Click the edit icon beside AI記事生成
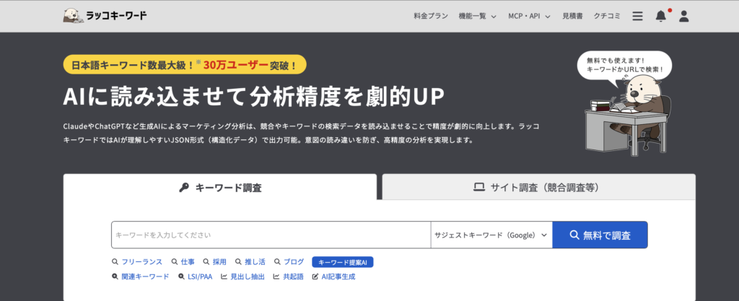The height and width of the screenshot is (301, 739). 315,276
